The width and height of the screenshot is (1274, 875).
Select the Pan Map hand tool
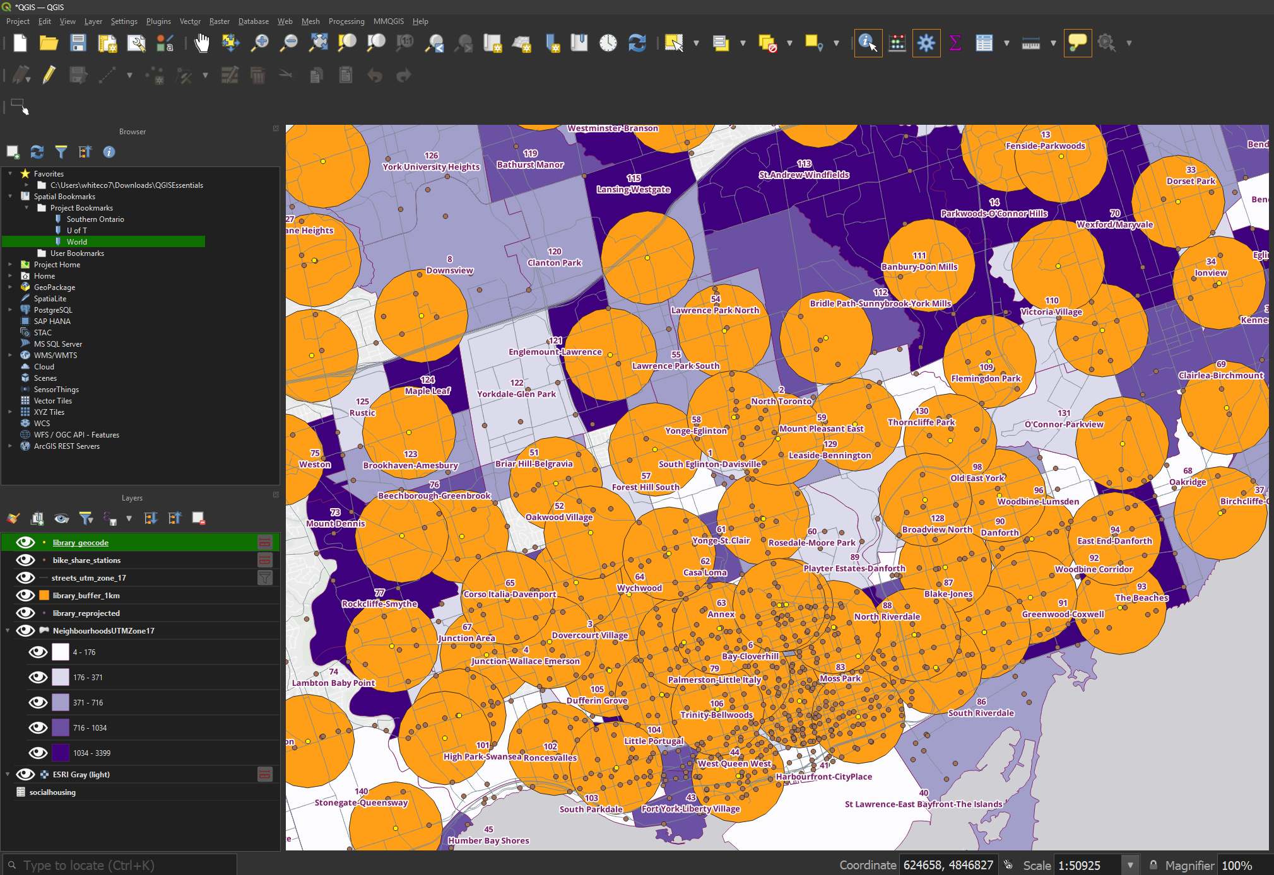tap(202, 43)
